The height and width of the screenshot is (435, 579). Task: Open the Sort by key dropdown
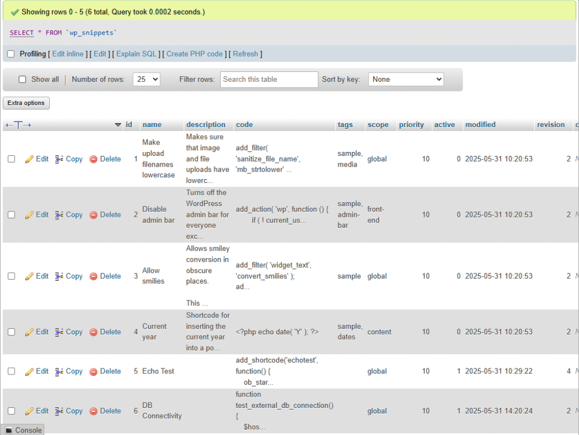point(406,79)
